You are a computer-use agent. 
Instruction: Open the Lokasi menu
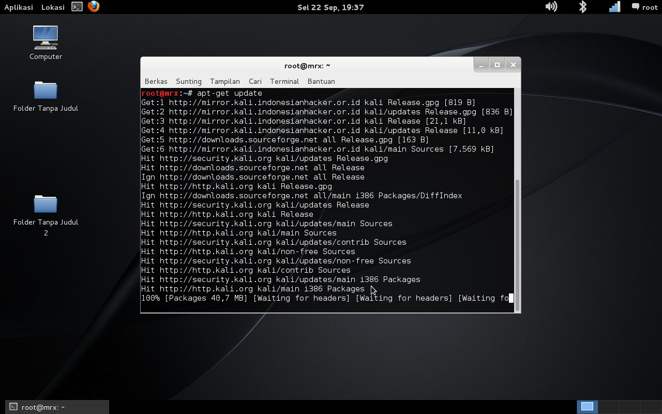coord(53,7)
